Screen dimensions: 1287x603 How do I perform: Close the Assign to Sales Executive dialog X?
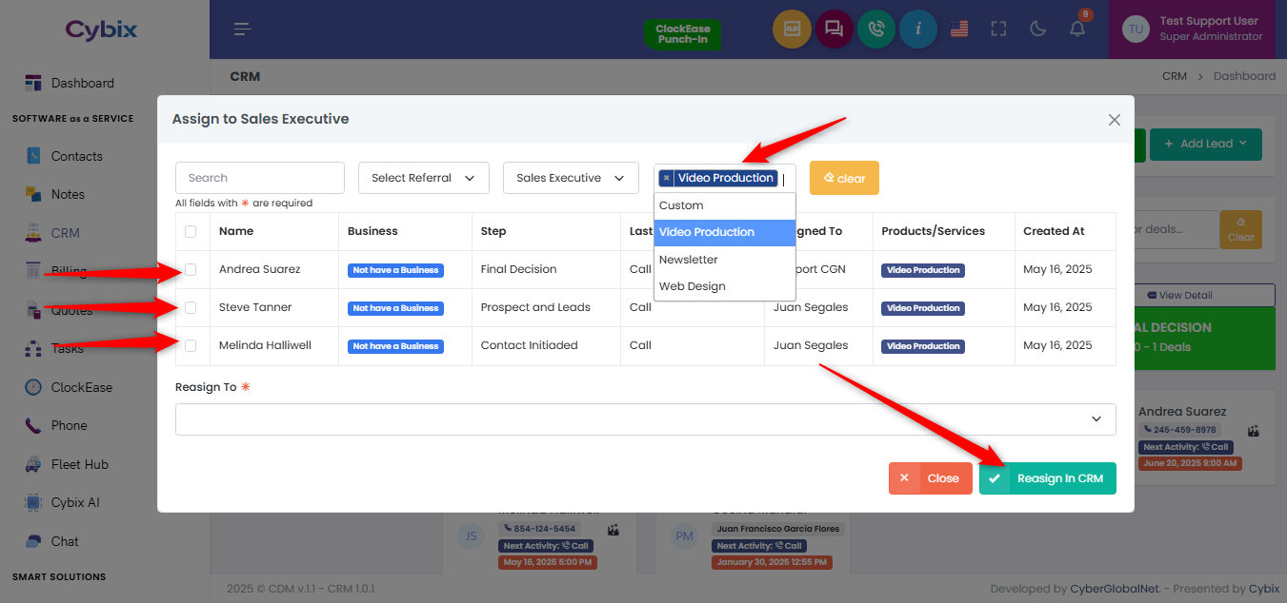click(x=1115, y=120)
